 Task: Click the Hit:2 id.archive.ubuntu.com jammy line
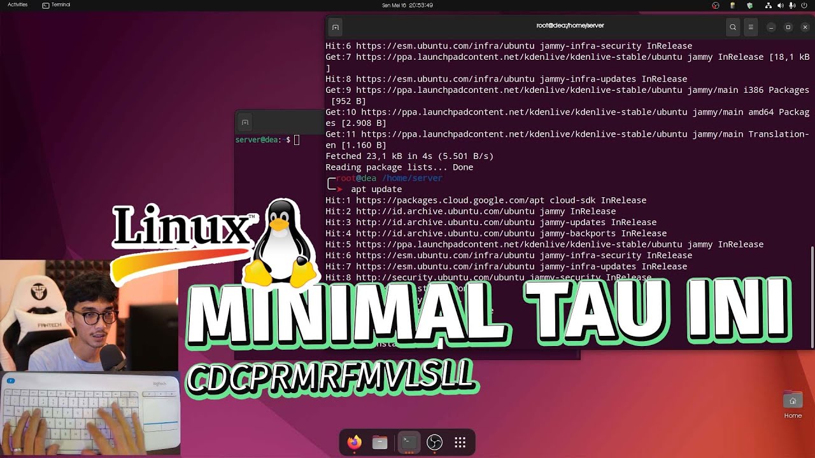[471, 211]
